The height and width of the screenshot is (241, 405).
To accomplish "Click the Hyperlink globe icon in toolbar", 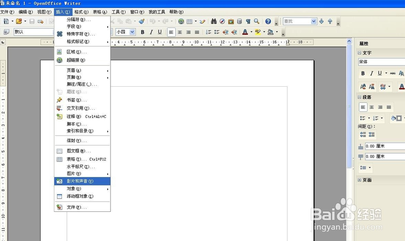I will (x=181, y=21).
